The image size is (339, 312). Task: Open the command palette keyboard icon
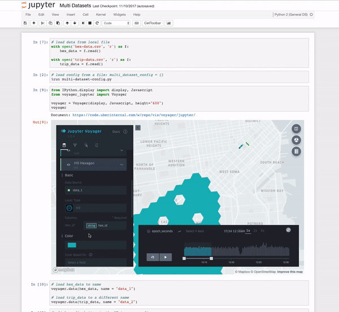(x=137, y=23)
